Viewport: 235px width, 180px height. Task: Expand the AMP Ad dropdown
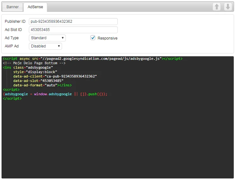45,46
